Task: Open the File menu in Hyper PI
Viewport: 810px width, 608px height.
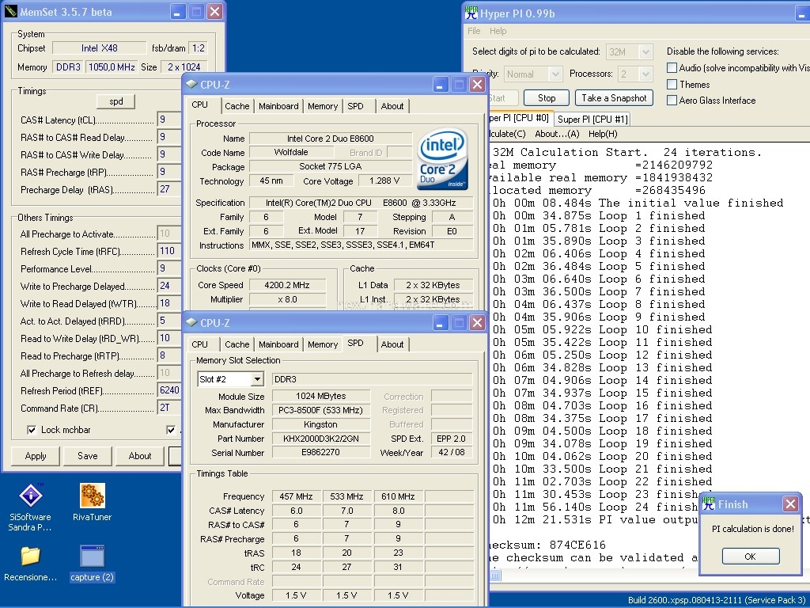Action: [x=474, y=31]
